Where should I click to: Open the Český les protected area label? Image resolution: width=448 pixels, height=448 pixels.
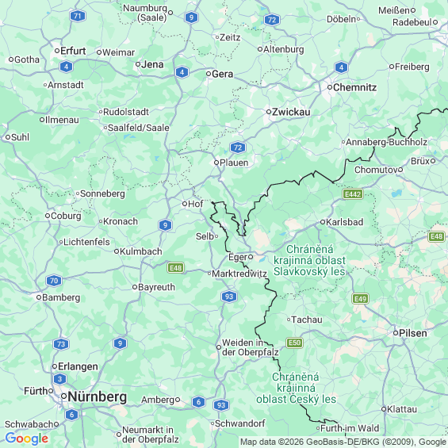(296, 388)
